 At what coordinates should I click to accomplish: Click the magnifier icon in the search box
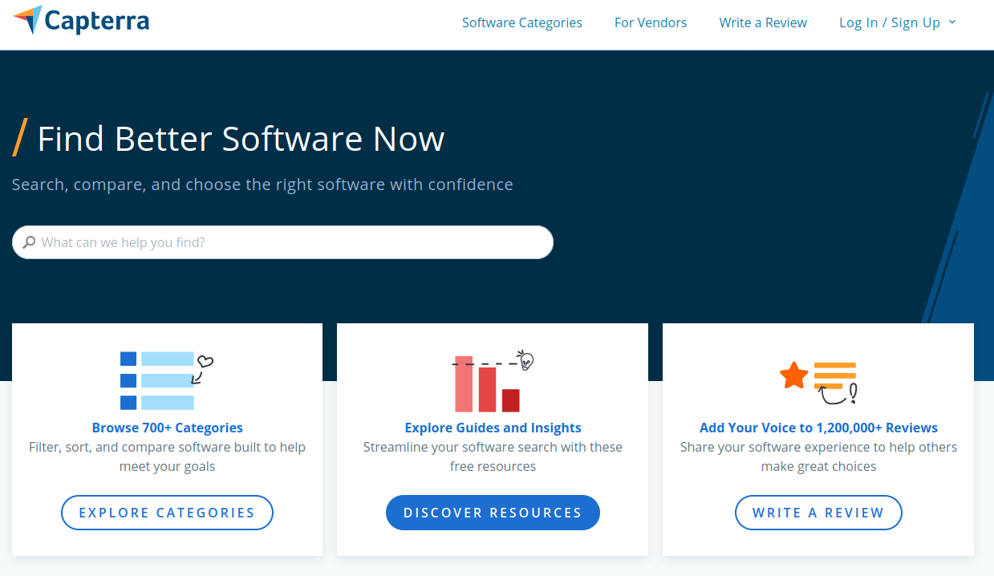[30, 242]
